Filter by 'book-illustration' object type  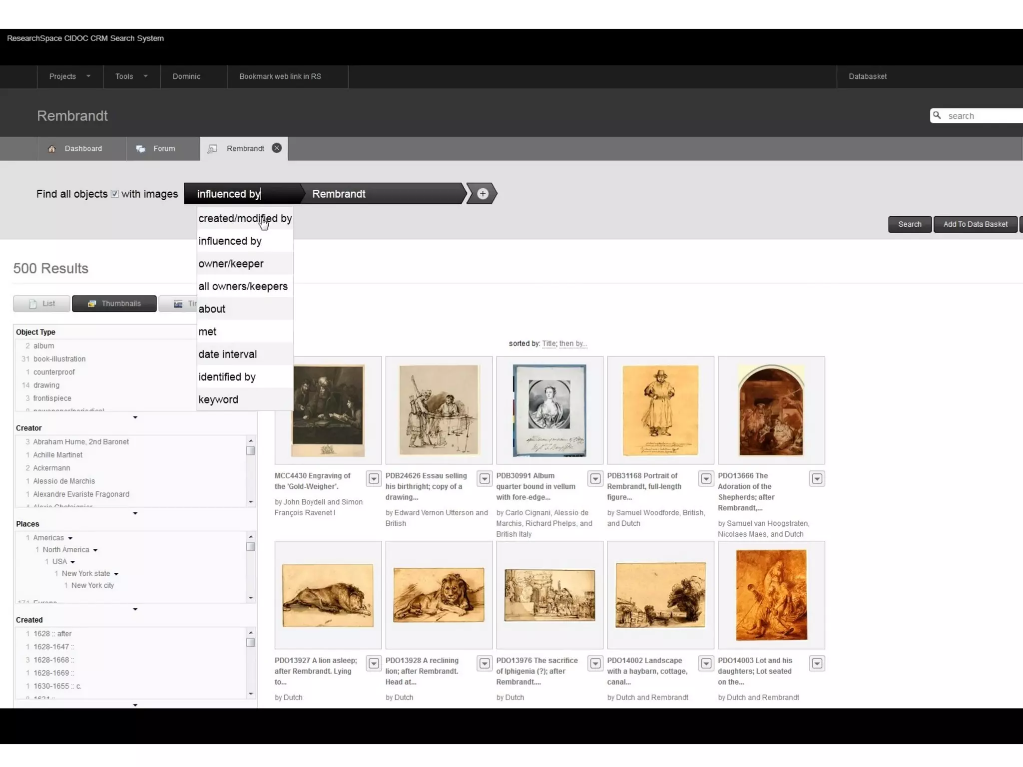(x=59, y=359)
